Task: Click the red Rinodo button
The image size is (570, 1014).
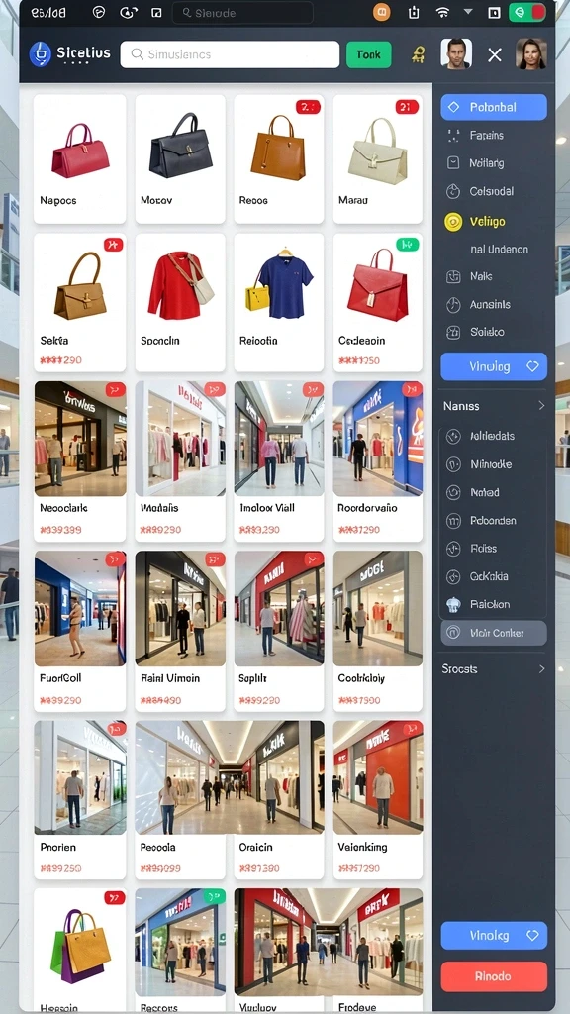Action: 494,976
